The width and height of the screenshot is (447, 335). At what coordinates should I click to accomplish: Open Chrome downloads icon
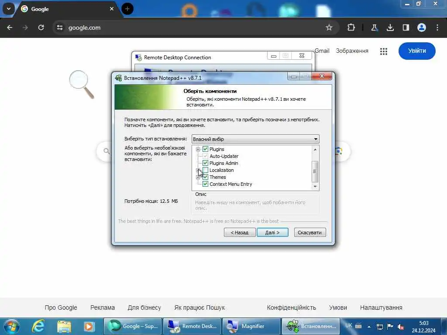pyautogui.click(x=390, y=27)
